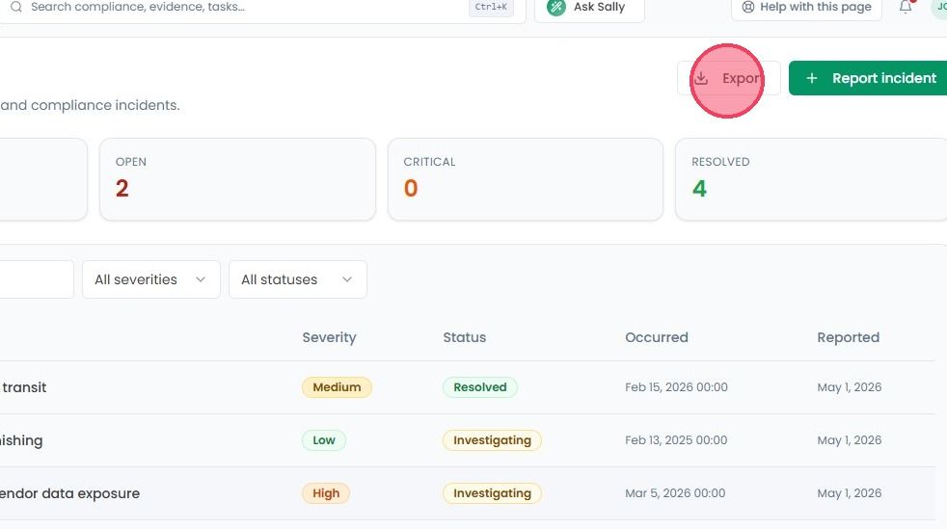Click the Ctrl+K shortcut badge
This screenshot has width=947, height=529.
coord(491,8)
